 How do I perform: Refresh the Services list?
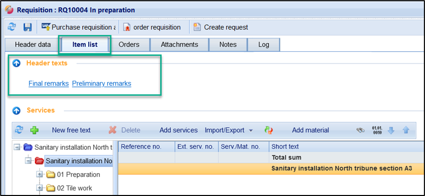19,130
